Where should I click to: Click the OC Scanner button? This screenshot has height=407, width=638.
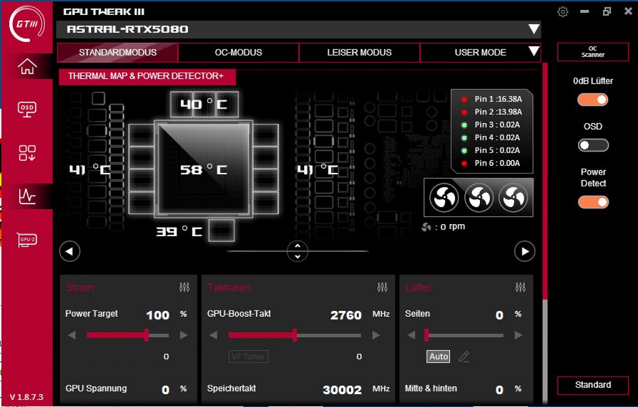click(x=593, y=52)
